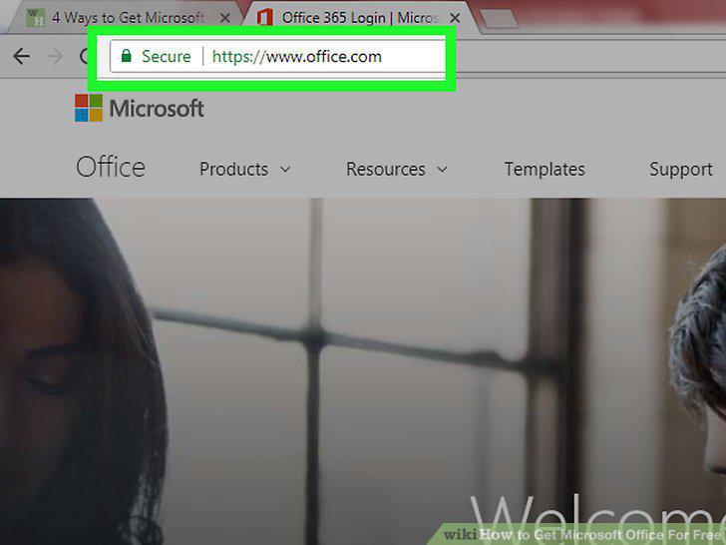Viewport: 726px width, 545px height.
Task: Click the wikiHow tab favicon
Action: click(36, 18)
